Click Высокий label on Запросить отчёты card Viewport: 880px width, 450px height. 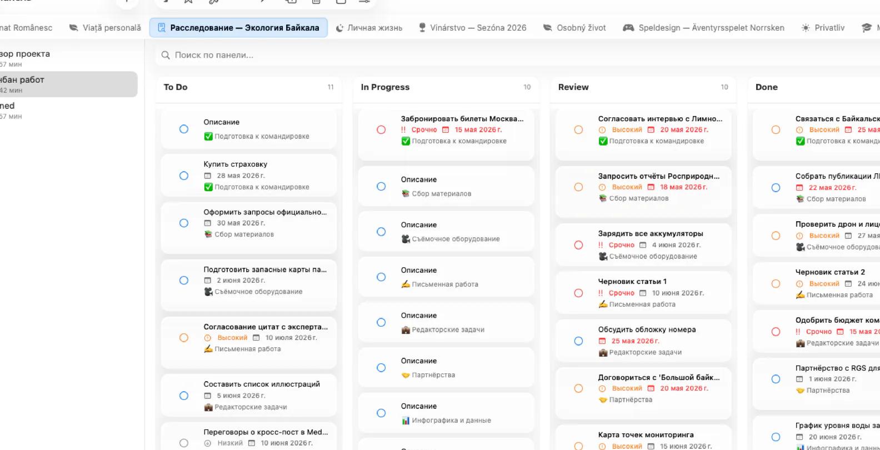pyautogui.click(x=627, y=187)
